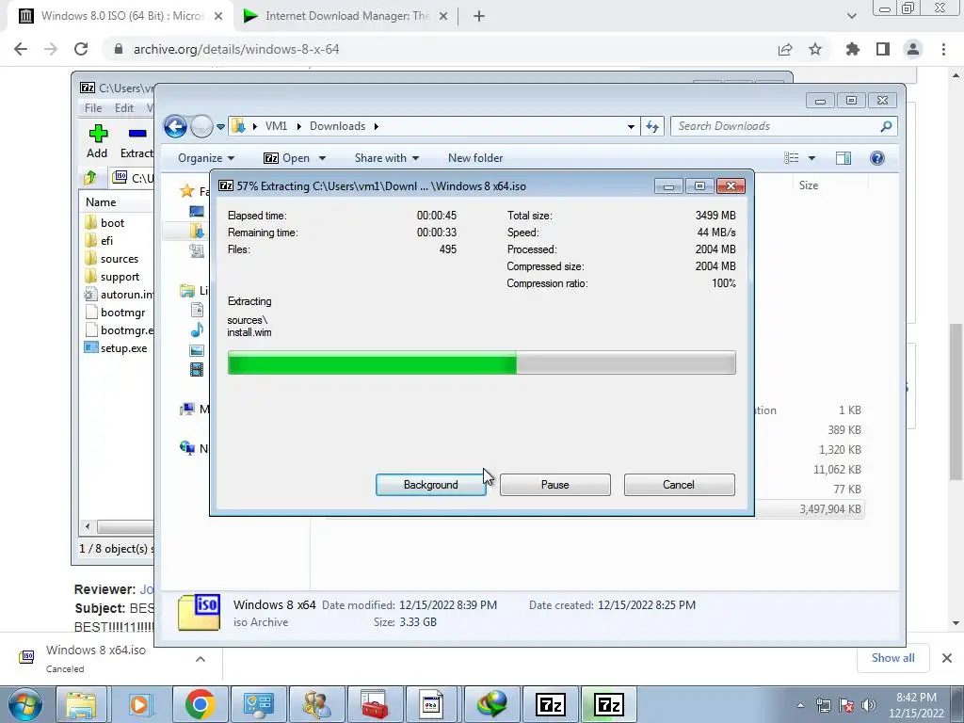Screen dimensions: 964x723
Task: Click the Explorer Forward arrow button
Action: coord(201,127)
